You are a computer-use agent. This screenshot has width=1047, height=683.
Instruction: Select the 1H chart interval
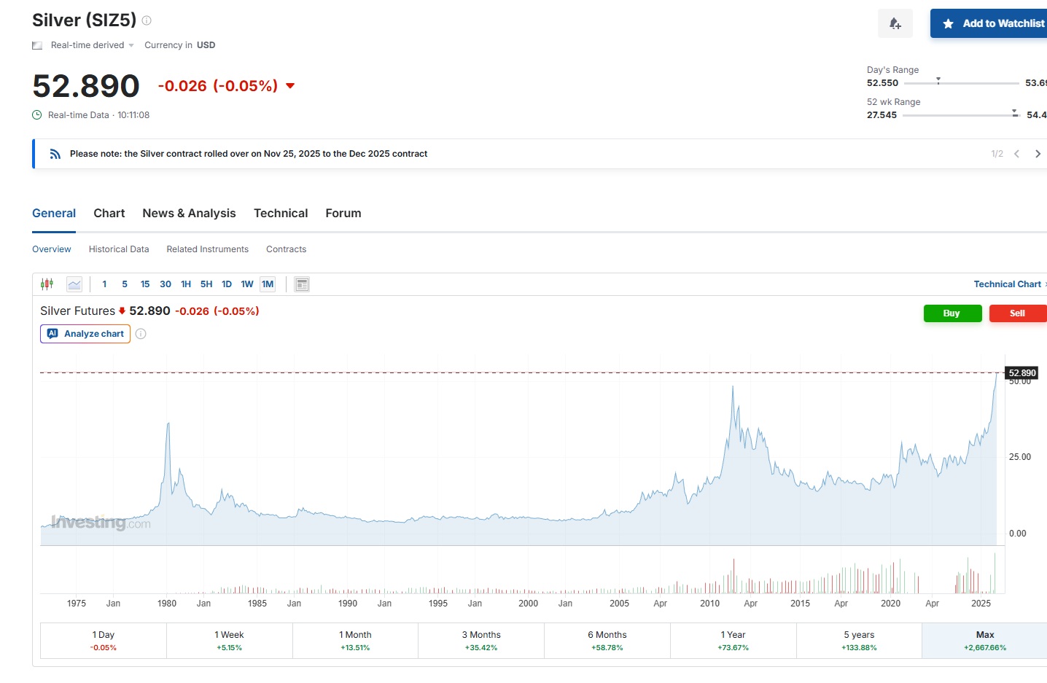186,284
